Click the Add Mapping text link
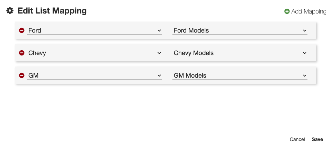The height and width of the screenshot is (149, 331). pyautogui.click(x=308, y=11)
